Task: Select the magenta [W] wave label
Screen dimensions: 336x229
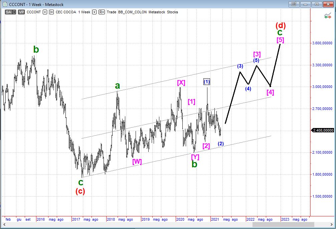Action: pyautogui.click(x=137, y=161)
